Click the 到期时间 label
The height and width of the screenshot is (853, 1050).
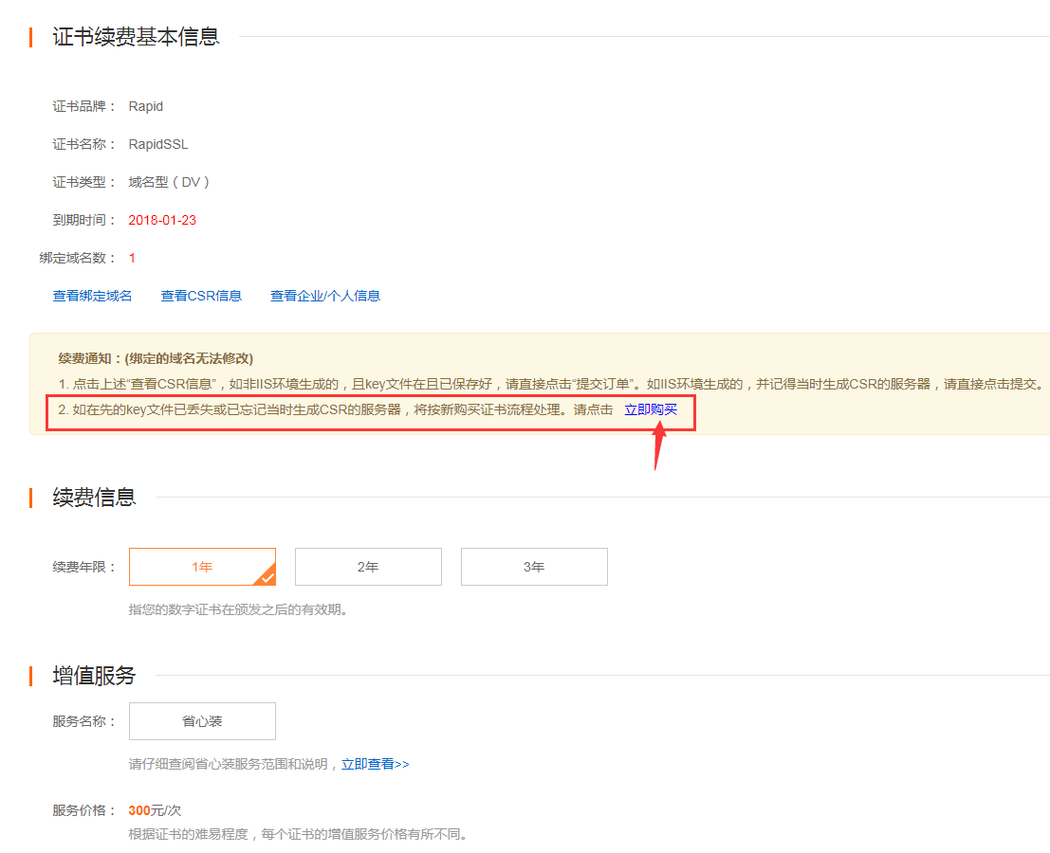pyautogui.click(x=83, y=220)
